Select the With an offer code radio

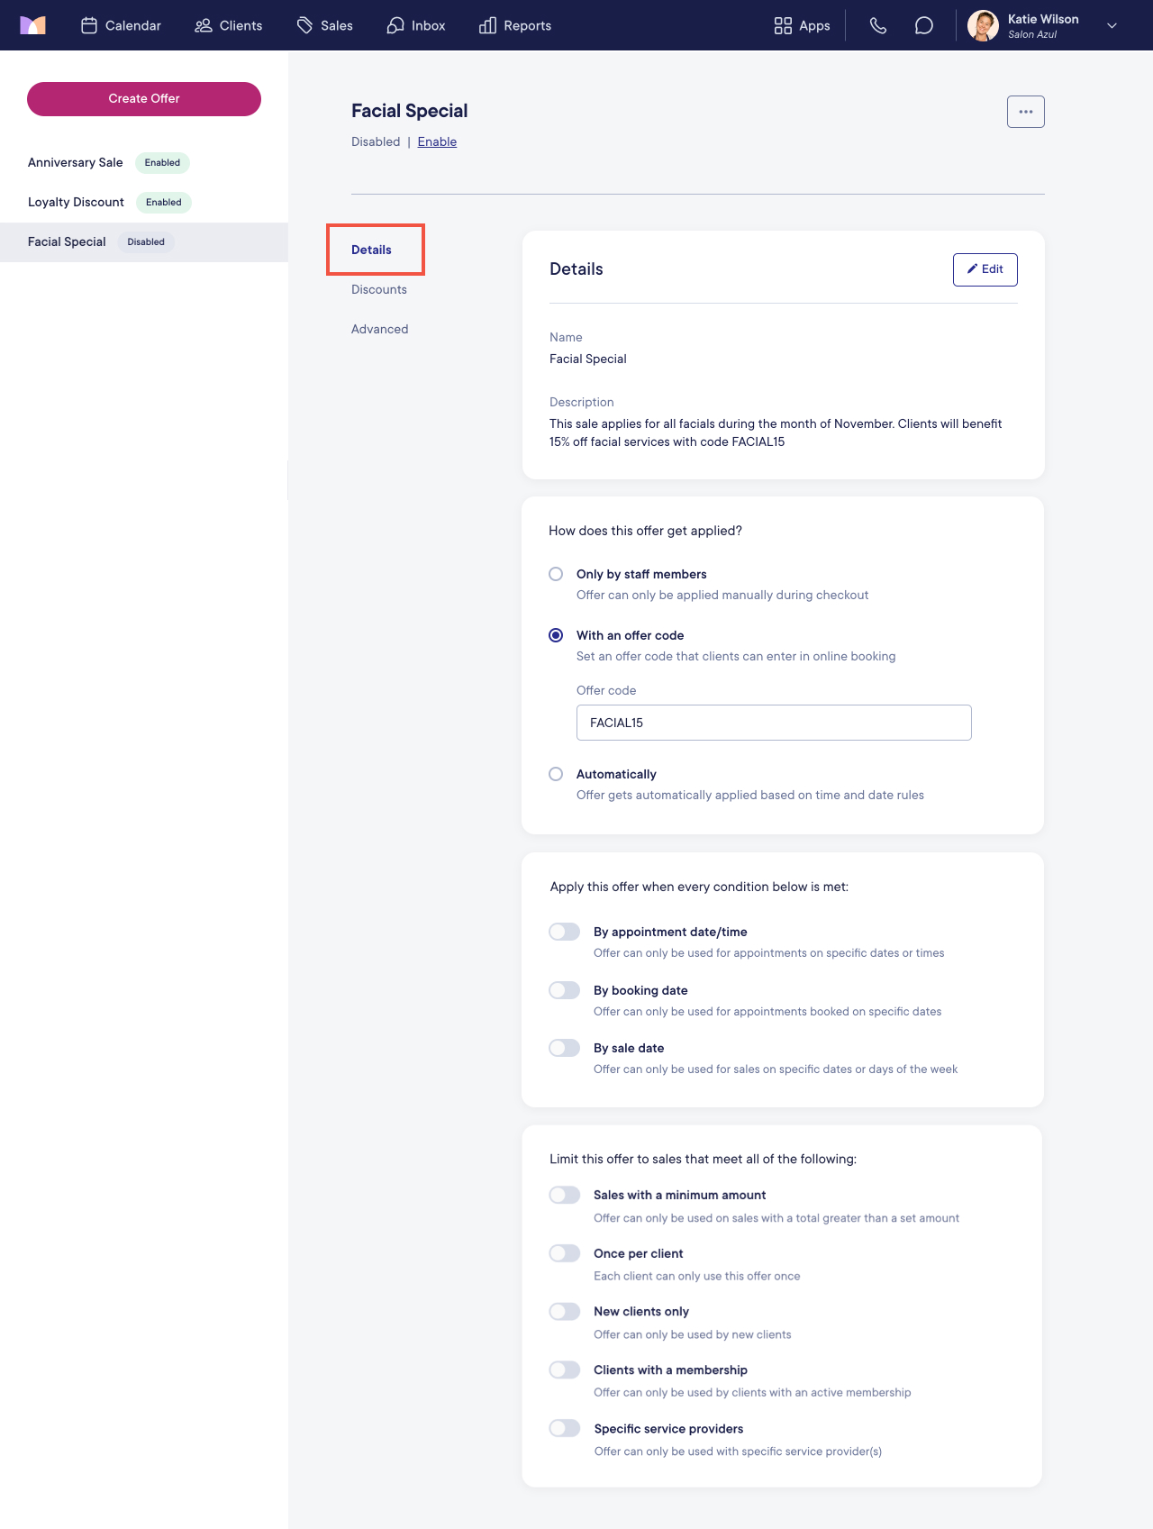(x=556, y=635)
